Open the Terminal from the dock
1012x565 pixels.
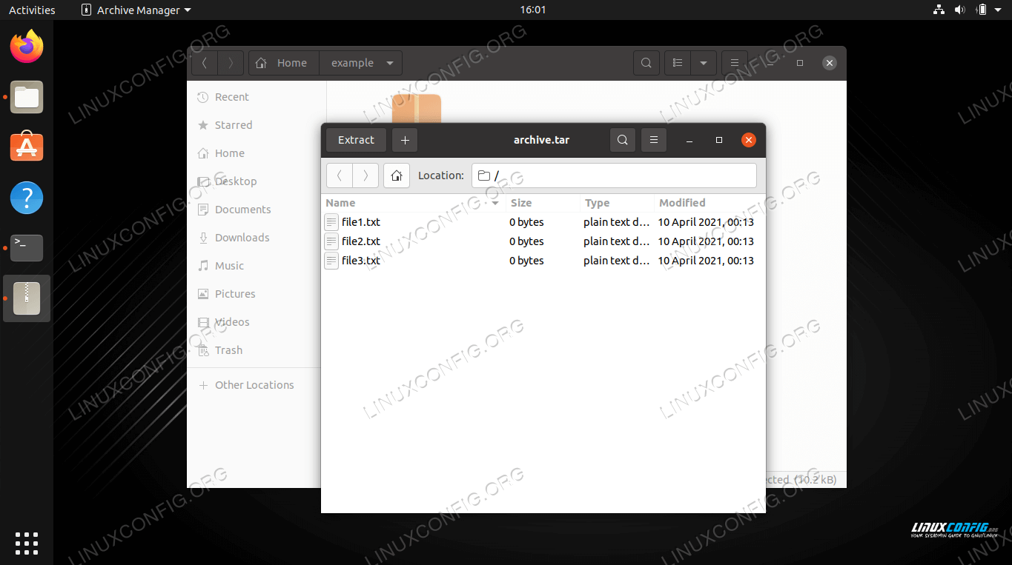coord(26,248)
